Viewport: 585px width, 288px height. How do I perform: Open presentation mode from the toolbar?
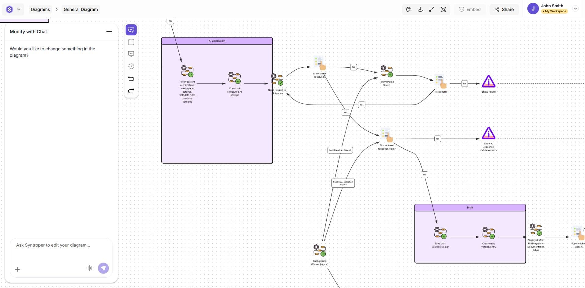coord(131,54)
